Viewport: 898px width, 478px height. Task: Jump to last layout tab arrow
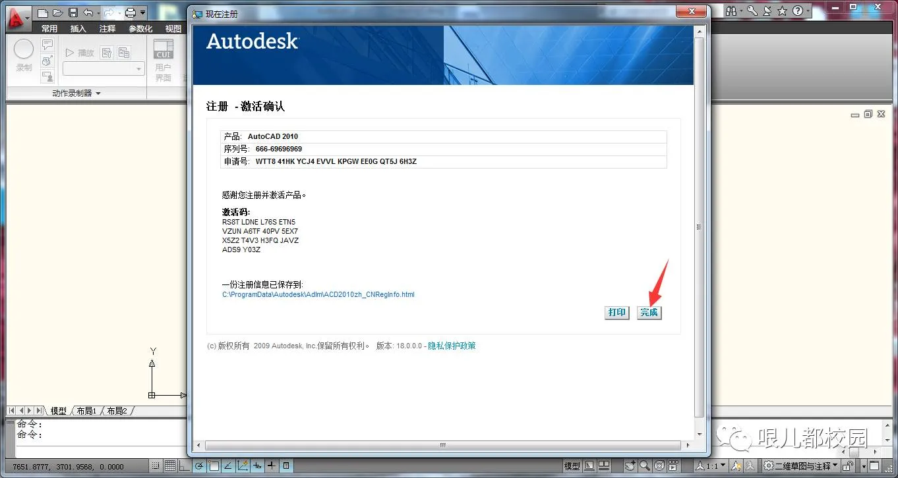(x=40, y=410)
